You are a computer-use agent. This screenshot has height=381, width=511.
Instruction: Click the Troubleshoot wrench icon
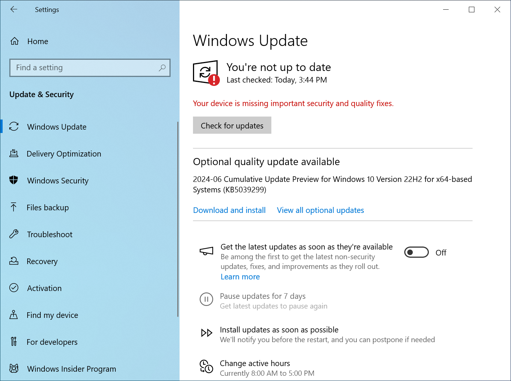tap(14, 234)
